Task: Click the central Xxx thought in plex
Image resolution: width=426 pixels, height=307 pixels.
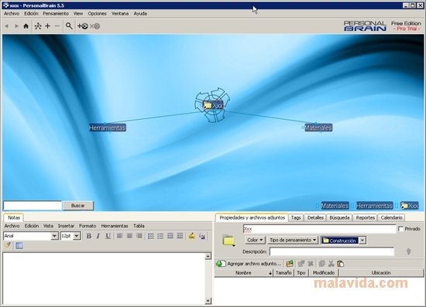Action: click(213, 105)
